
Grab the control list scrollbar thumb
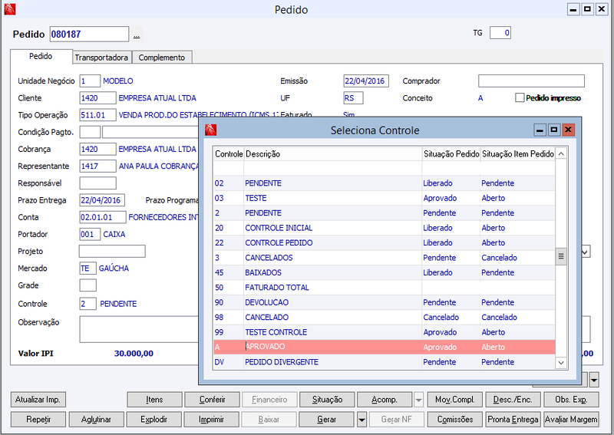click(x=561, y=256)
